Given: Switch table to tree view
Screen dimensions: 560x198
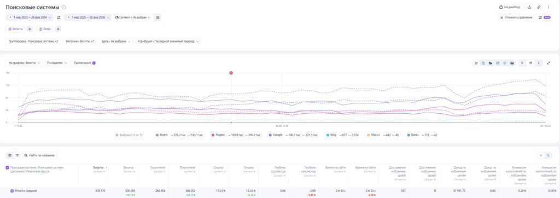Looking at the screenshot, I should (x=17, y=155).
